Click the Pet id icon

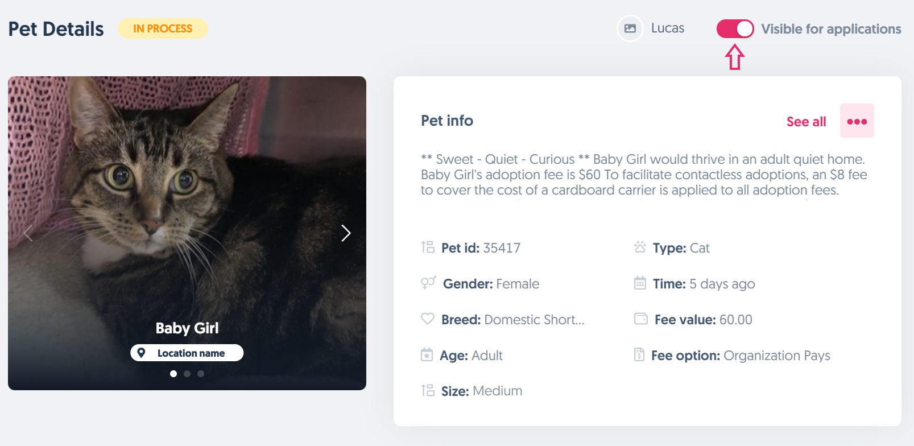pos(428,247)
